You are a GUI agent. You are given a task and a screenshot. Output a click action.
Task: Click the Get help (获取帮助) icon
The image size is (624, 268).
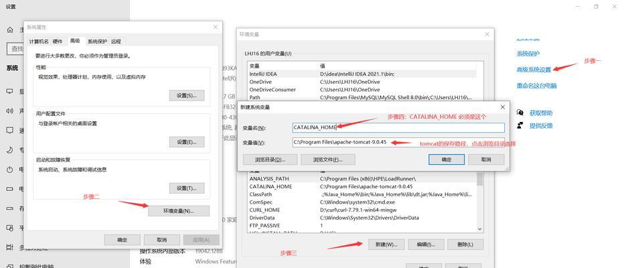pyautogui.click(x=520, y=113)
